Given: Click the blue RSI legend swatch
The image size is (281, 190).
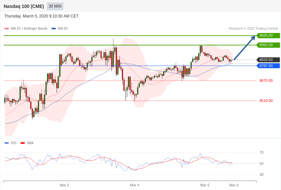Looking at the screenshot, I should pyautogui.click(x=7, y=143).
